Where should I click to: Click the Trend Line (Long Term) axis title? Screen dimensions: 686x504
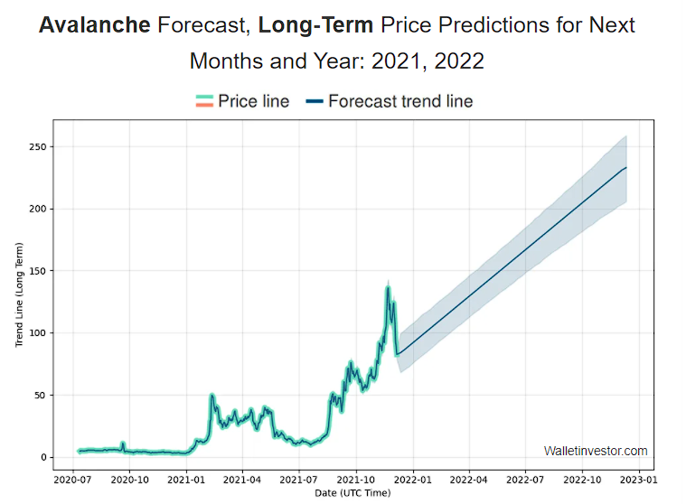pos(19,295)
